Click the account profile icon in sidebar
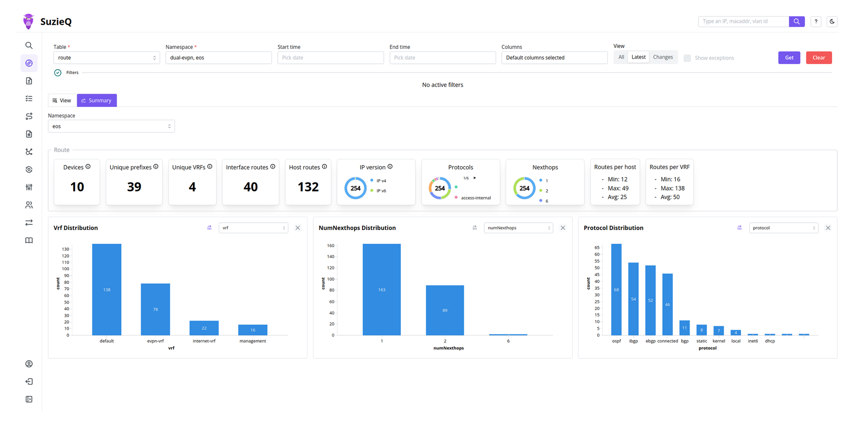Screen dimensions: 855x421 (29, 364)
